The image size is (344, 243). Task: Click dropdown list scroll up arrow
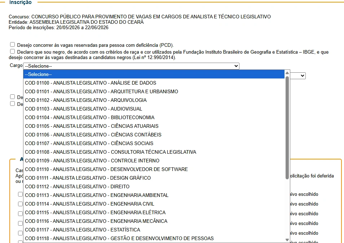[287, 73]
